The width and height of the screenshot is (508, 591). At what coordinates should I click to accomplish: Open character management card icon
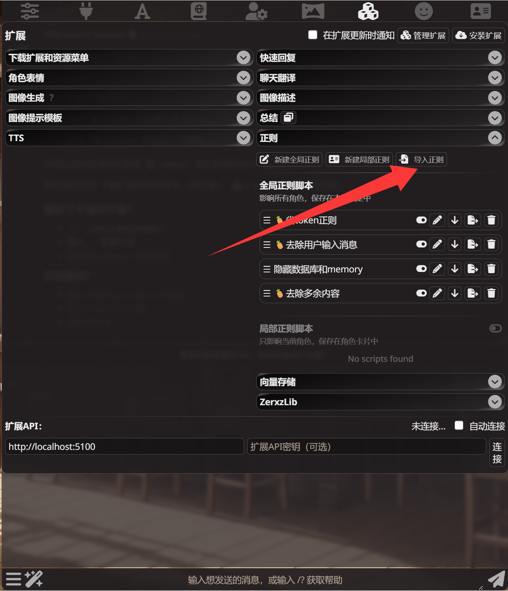[x=481, y=11]
